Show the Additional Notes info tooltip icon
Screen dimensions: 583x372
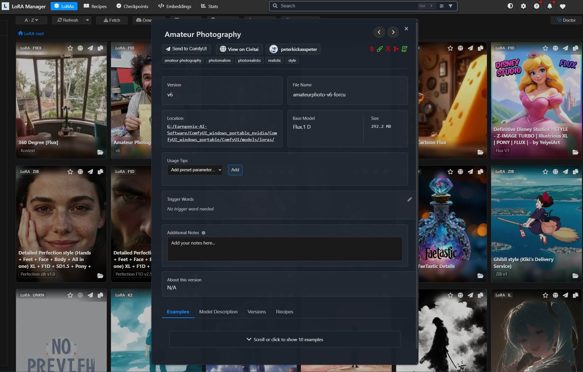204,233
